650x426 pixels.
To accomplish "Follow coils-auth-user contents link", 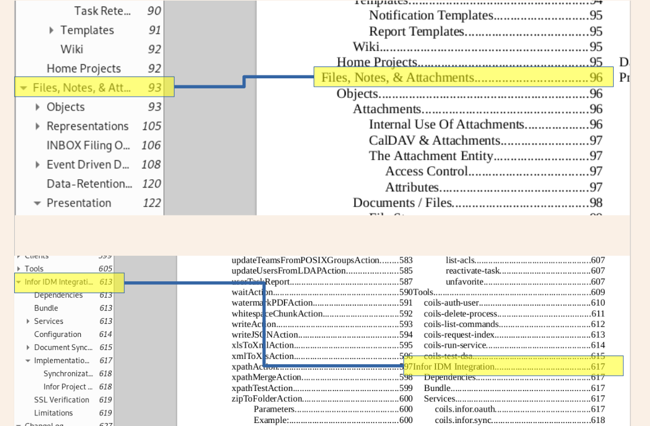I will coord(514,303).
